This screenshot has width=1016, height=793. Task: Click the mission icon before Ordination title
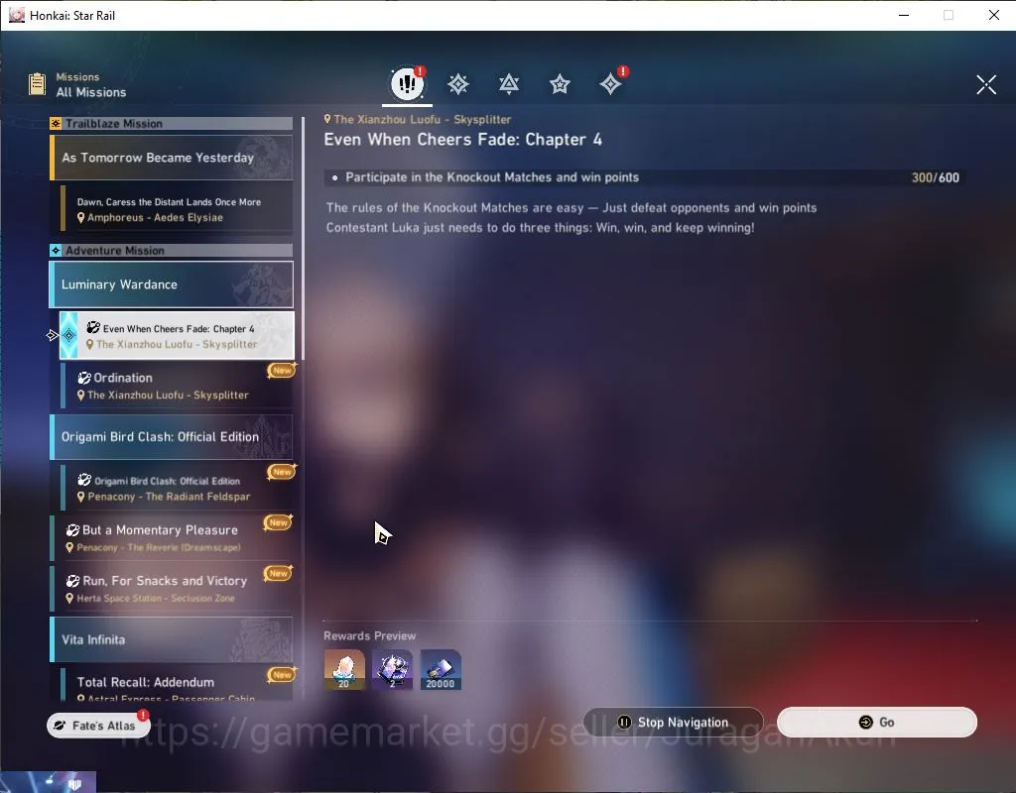pyautogui.click(x=84, y=378)
